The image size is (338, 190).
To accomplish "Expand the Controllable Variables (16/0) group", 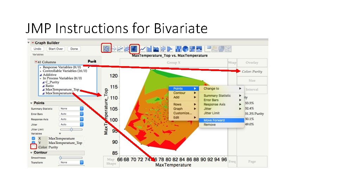I will point(40,71).
